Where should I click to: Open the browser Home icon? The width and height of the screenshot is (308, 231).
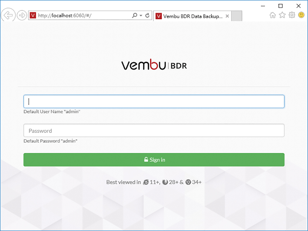tap(273, 15)
